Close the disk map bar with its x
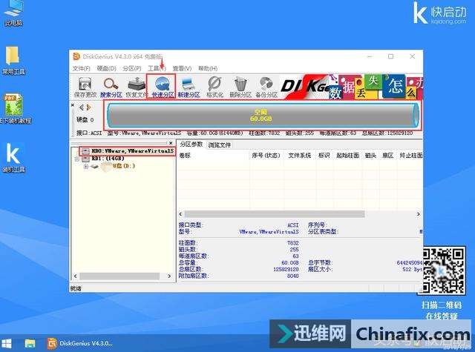The image size is (475, 352). click(x=73, y=105)
